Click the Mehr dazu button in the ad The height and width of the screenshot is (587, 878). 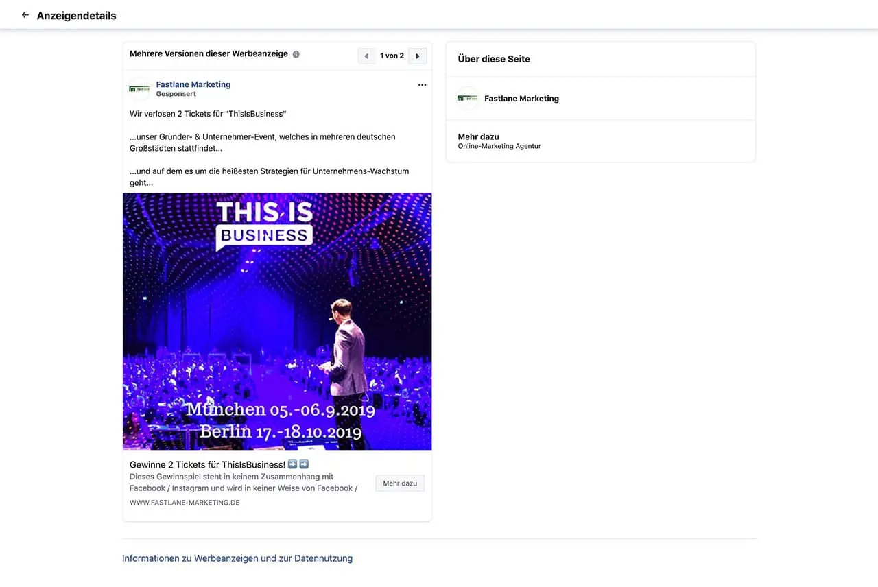tap(400, 483)
